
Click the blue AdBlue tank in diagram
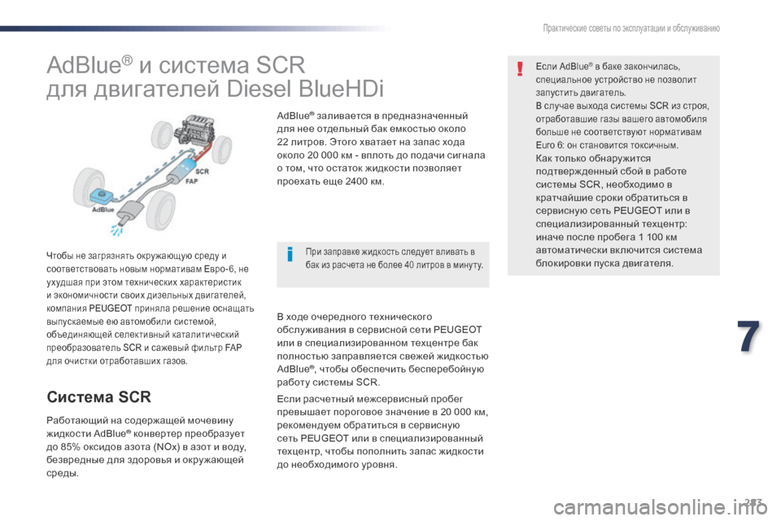[x=102, y=195]
